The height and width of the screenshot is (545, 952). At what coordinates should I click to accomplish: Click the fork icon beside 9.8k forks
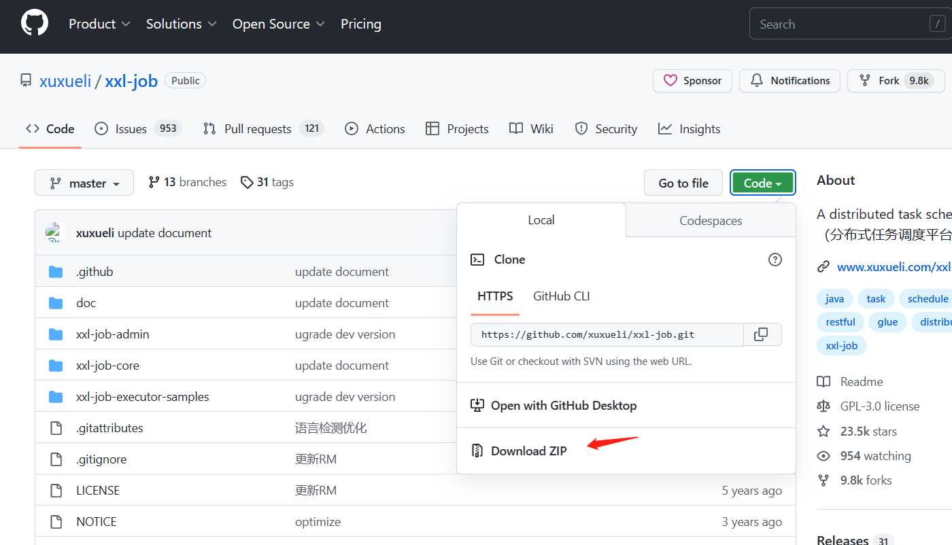point(823,480)
